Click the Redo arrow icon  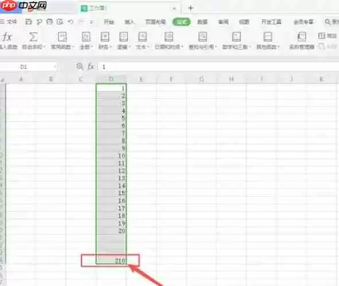pyautogui.click(x=81, y=22)
